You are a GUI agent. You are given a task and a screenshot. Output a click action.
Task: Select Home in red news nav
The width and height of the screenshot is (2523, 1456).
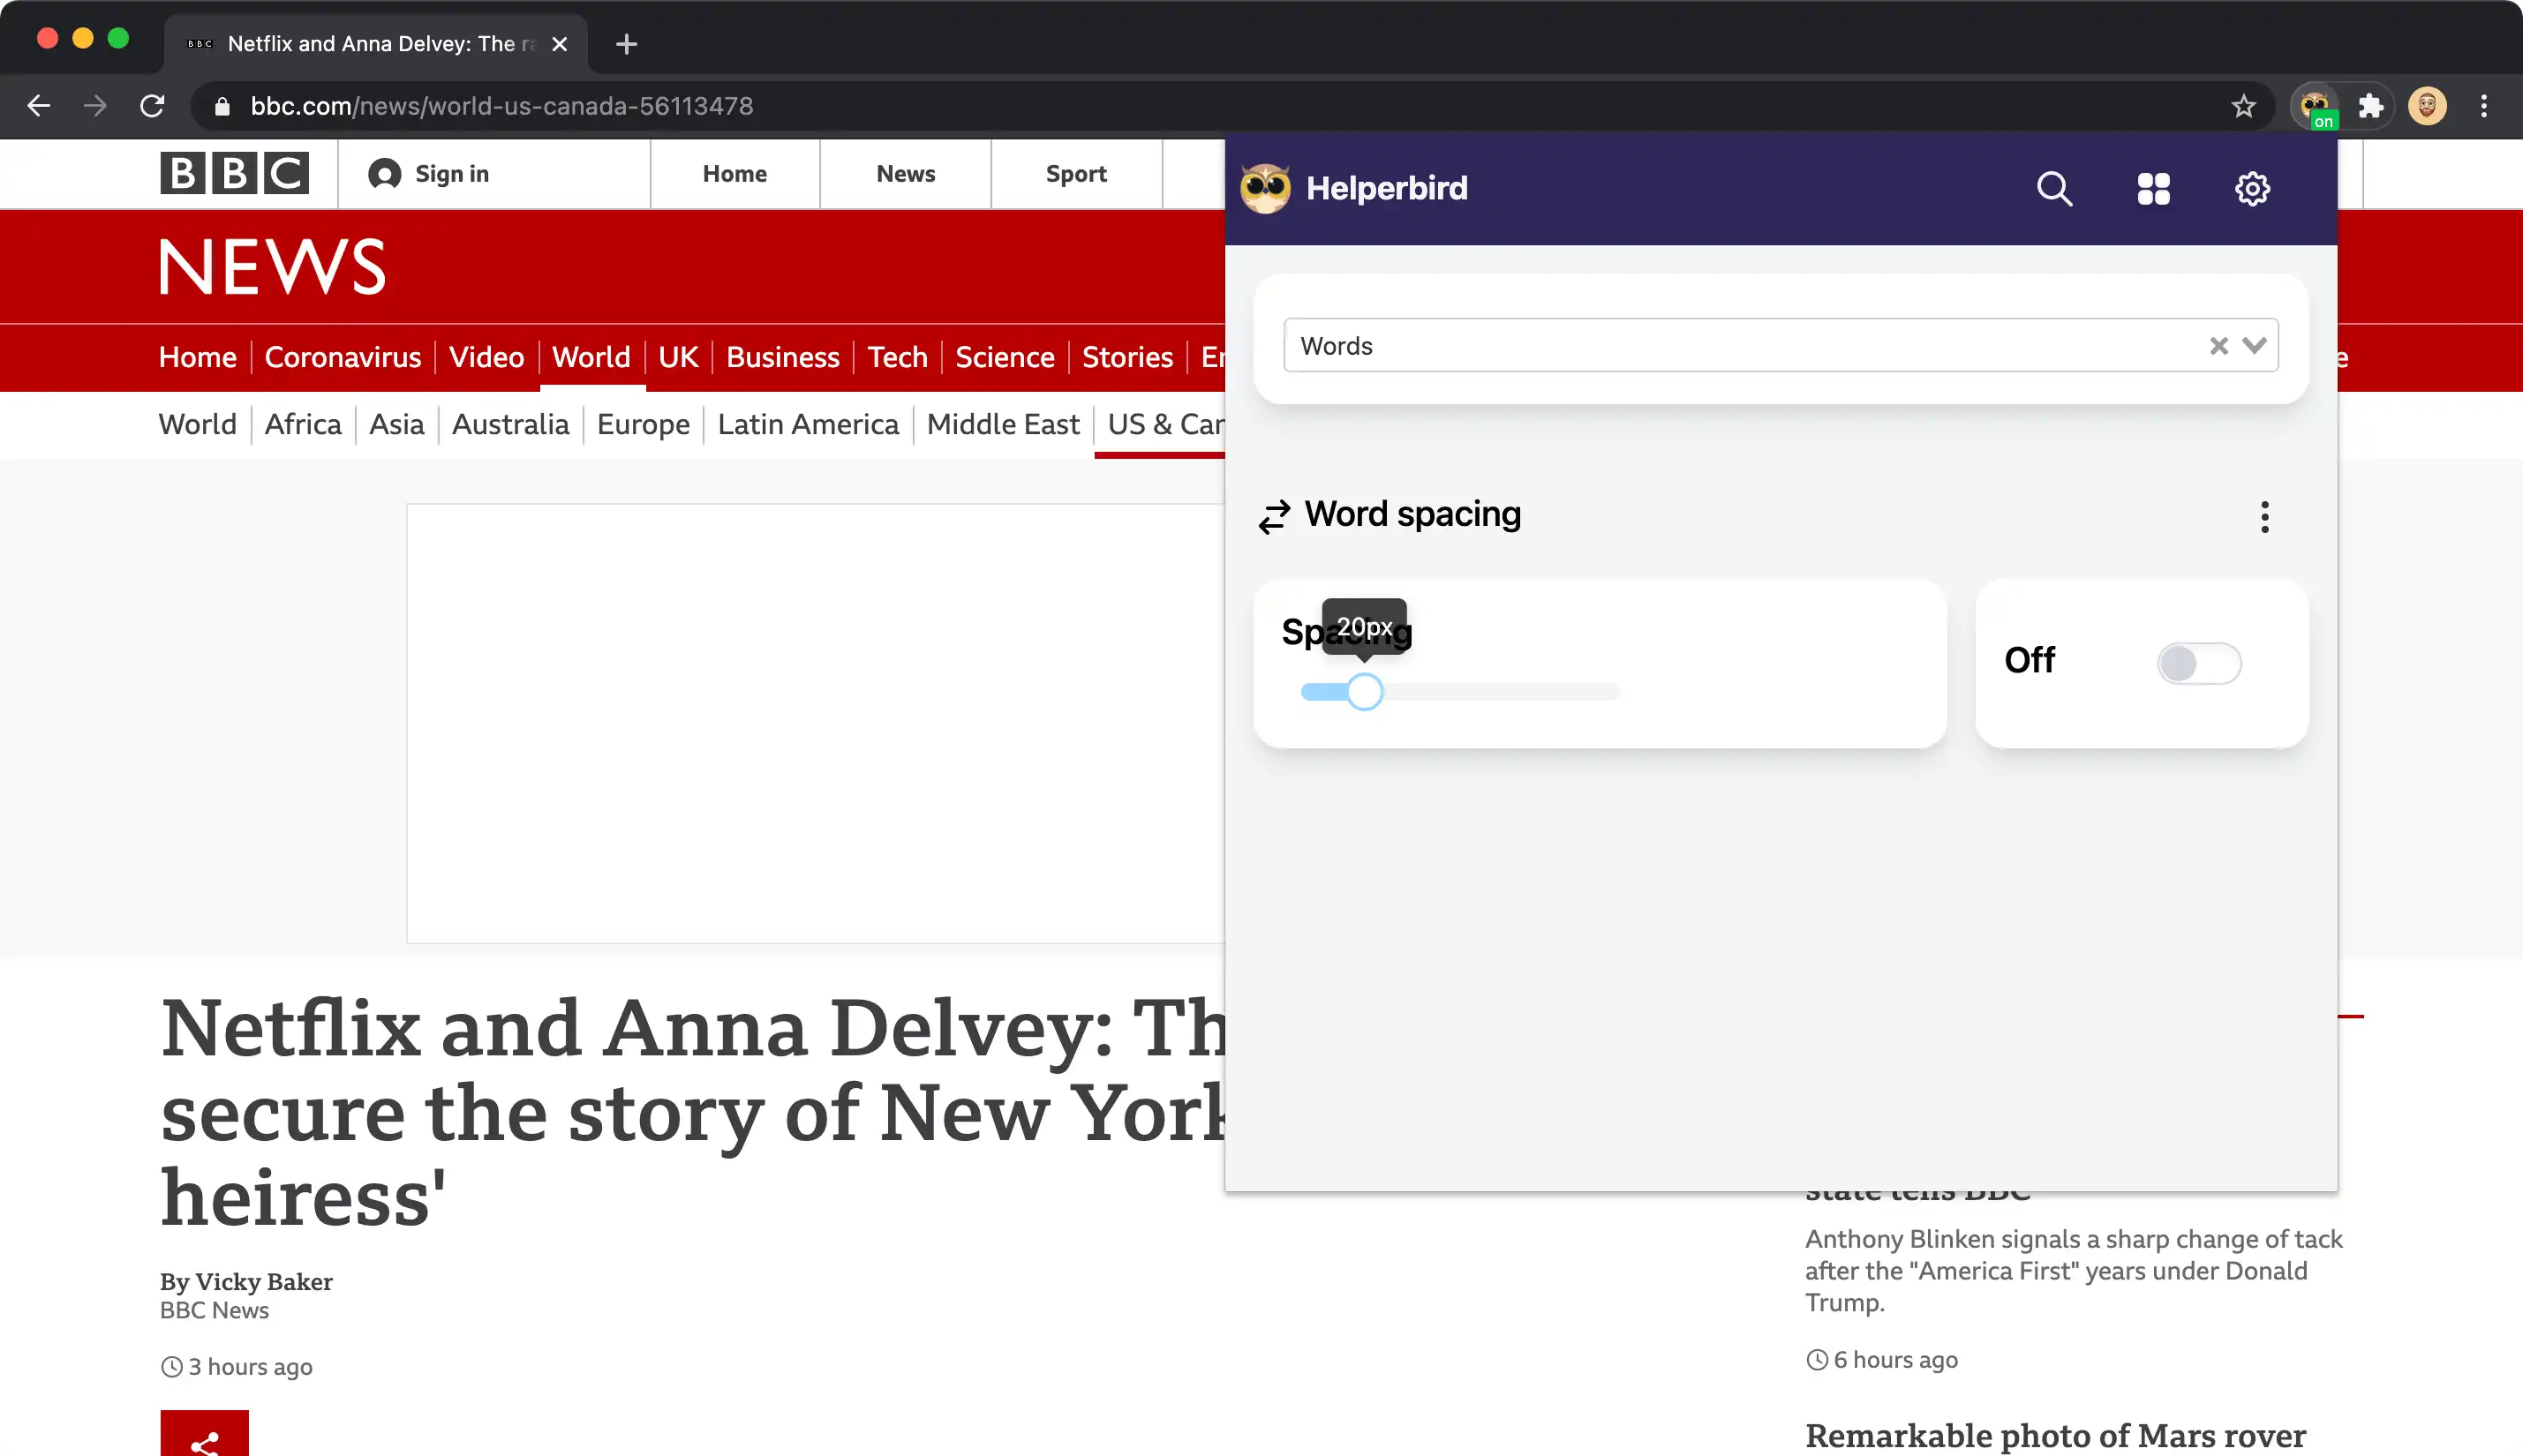197,357
